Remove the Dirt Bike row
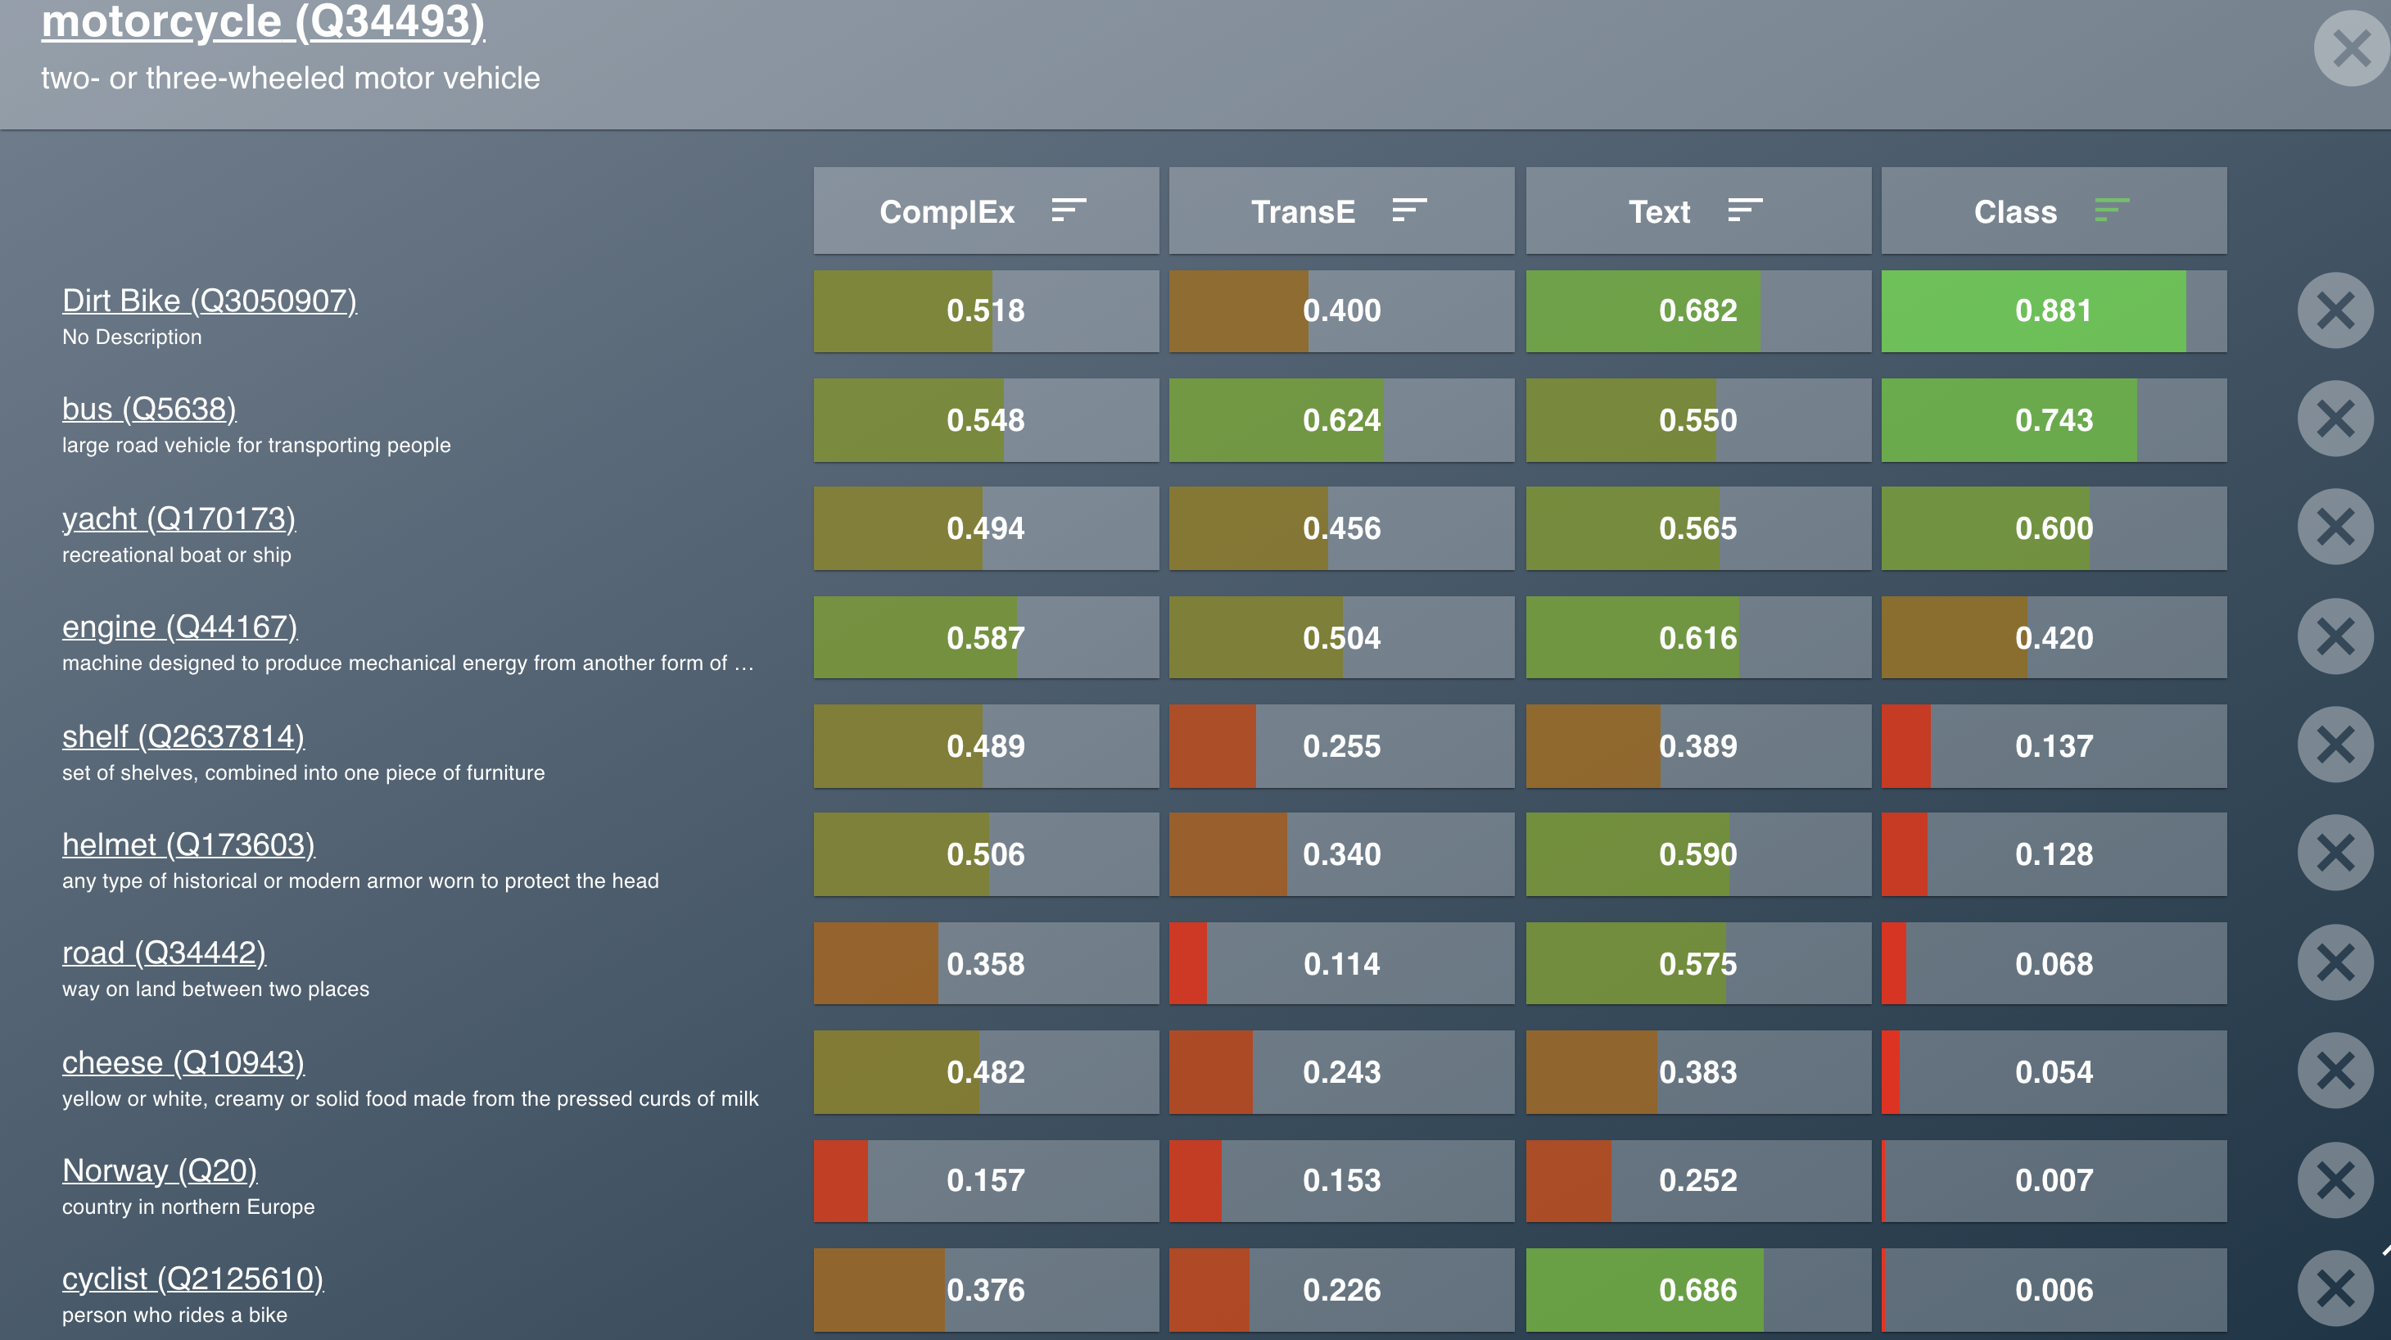The height and width of the screenshot is (1340, 2391). click(2335, 310)
